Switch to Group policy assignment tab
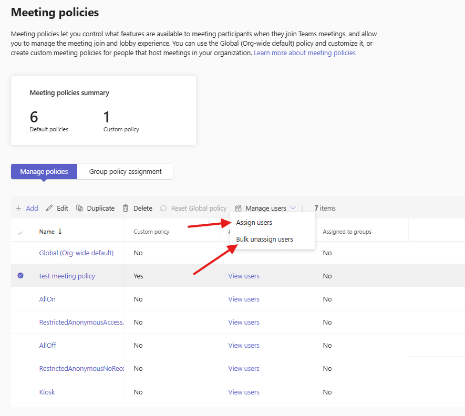Screen dimensions: 465x416 (126, 172)
